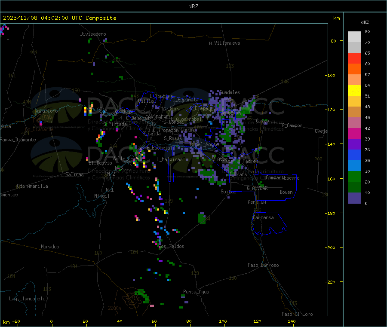Click the green echo blob northeast of Los_Toldos
Screen dimensions: 387x327
tap(202, 218)
